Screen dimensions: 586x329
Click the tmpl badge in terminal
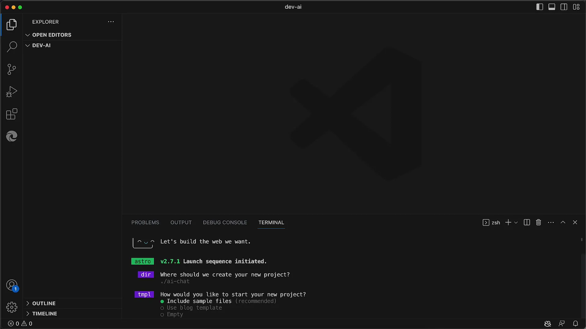tap(144, 295)
